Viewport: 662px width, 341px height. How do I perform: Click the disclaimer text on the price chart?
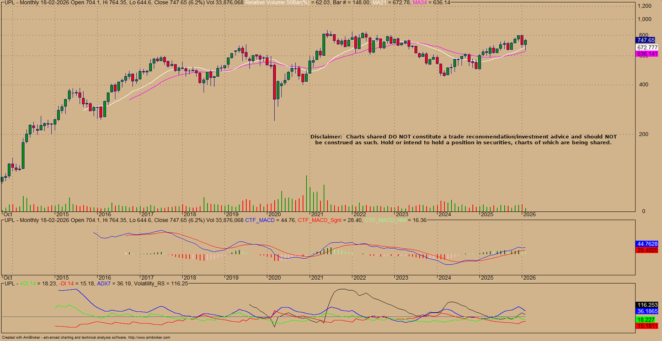[463, 139]
